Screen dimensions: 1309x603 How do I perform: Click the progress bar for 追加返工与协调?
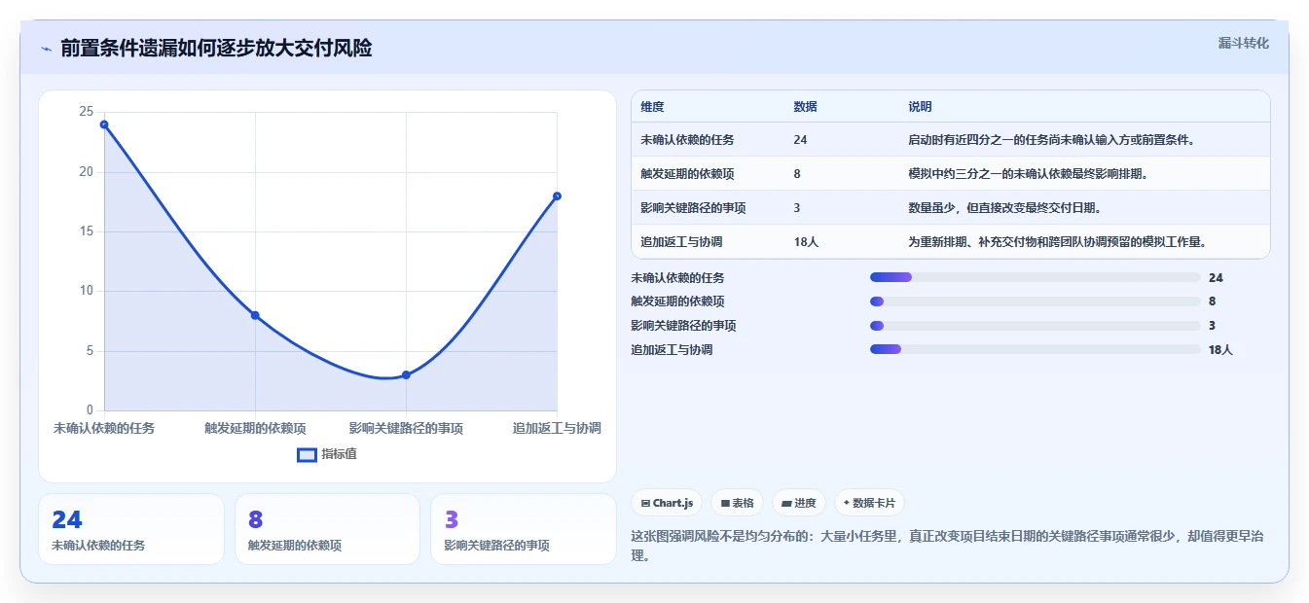click(x=1035, y=349)
